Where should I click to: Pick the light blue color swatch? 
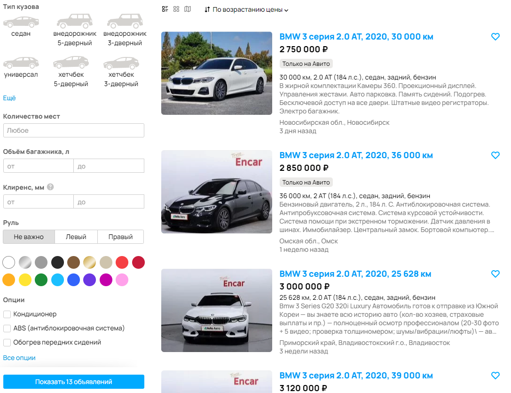point(57,280)
